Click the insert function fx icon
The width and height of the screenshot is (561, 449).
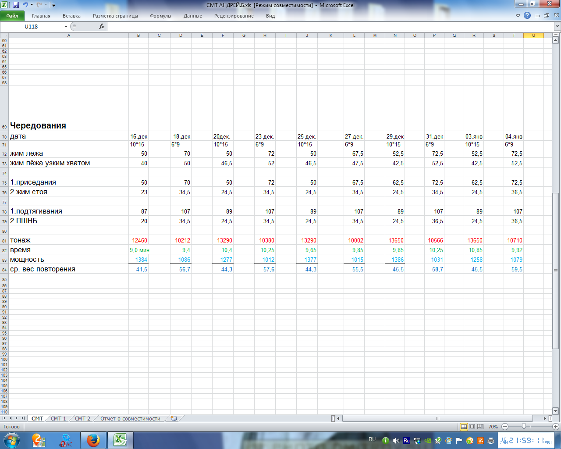tap(102, 26)
